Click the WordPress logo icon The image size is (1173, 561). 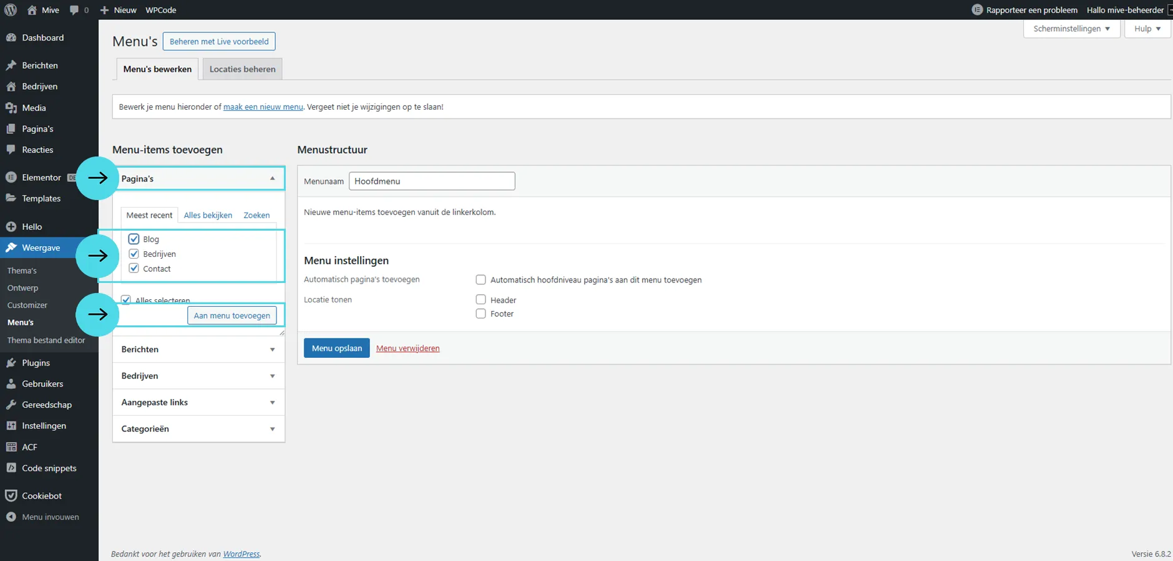point(11,10)
